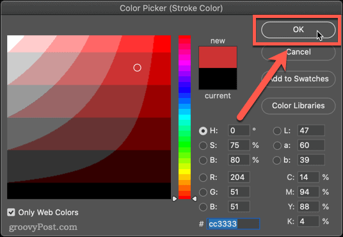Image resolution: width=343 pixels, height=237 pixels.
Task: Select the L lightness radio button
Action: click(277, 131)
